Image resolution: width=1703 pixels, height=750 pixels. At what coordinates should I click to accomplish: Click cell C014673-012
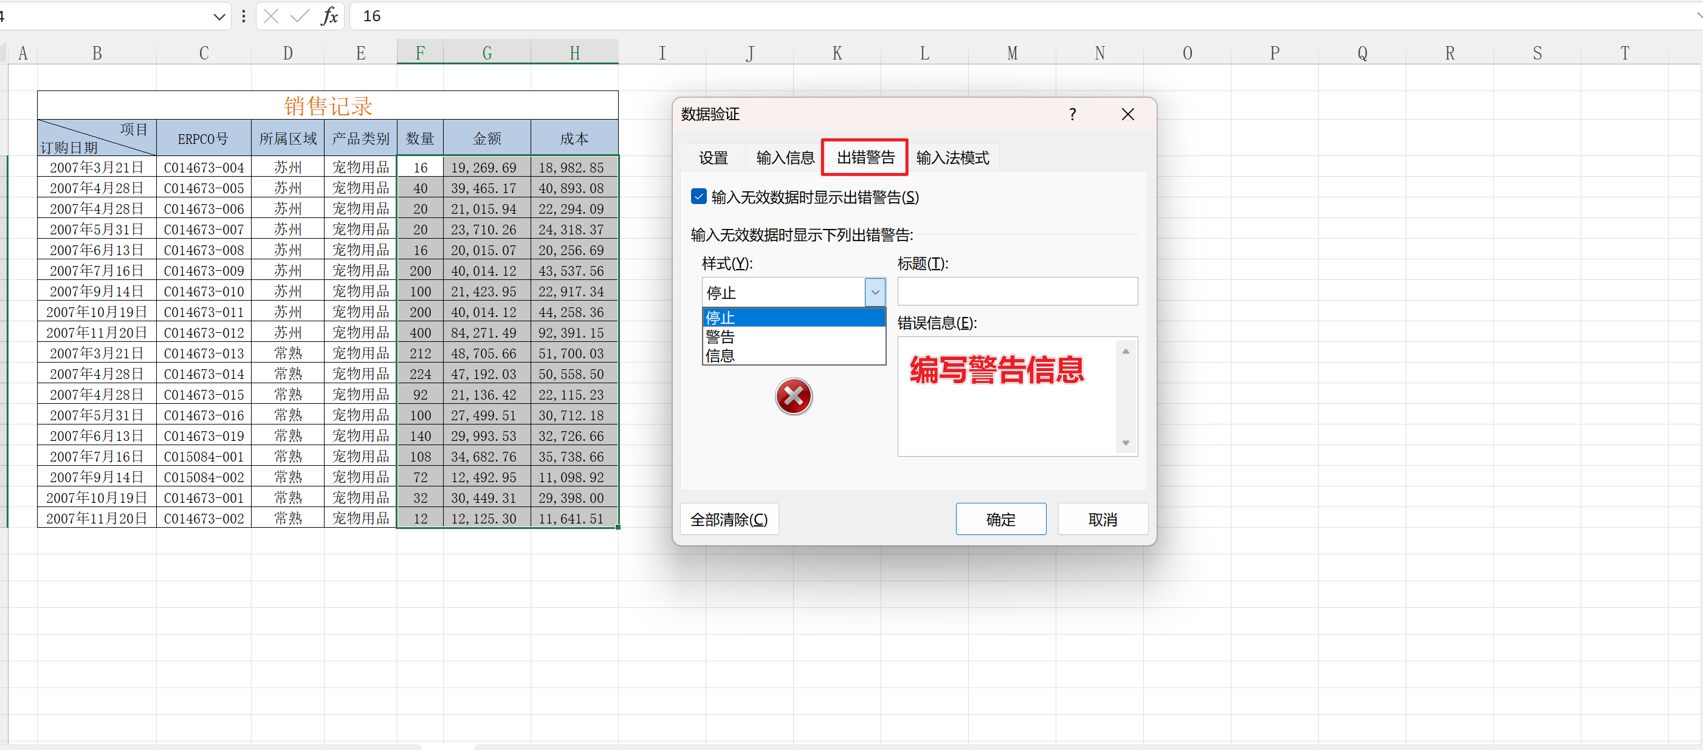pos(204,332)
